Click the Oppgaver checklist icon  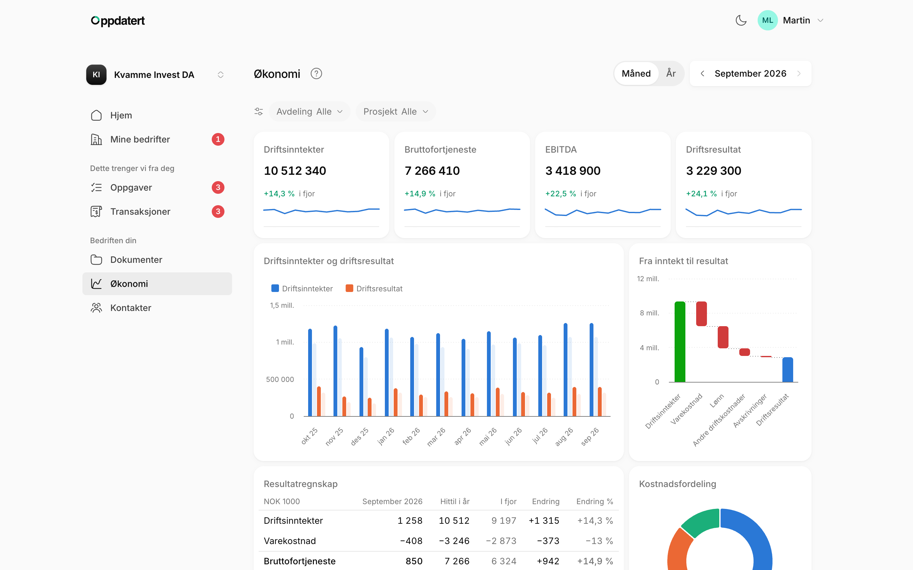[x=96, y=187]
